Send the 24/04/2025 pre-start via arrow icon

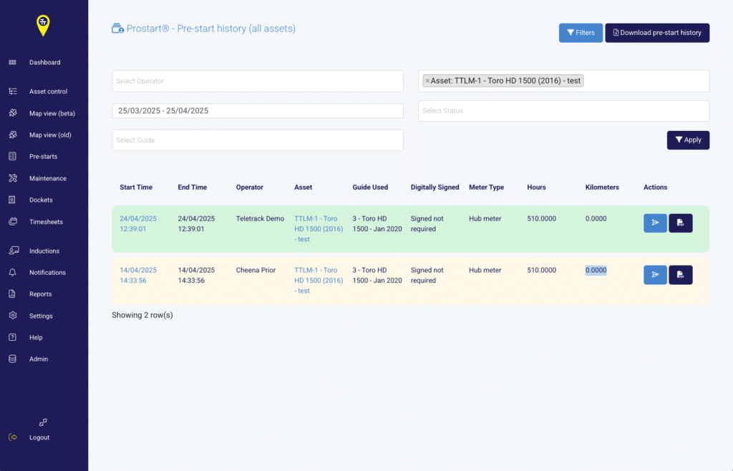(655, 223)
